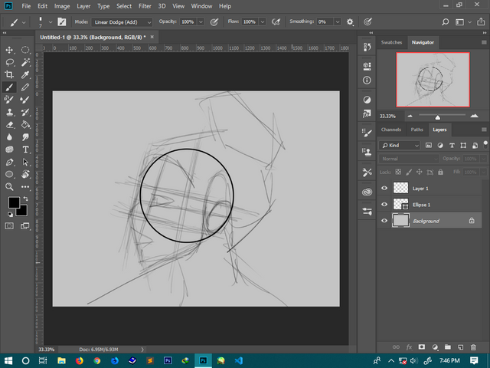Viewport: 490px width, 368px height.
Task: Open the Opacity value dropdown arrow
Action: click(201, 22)
